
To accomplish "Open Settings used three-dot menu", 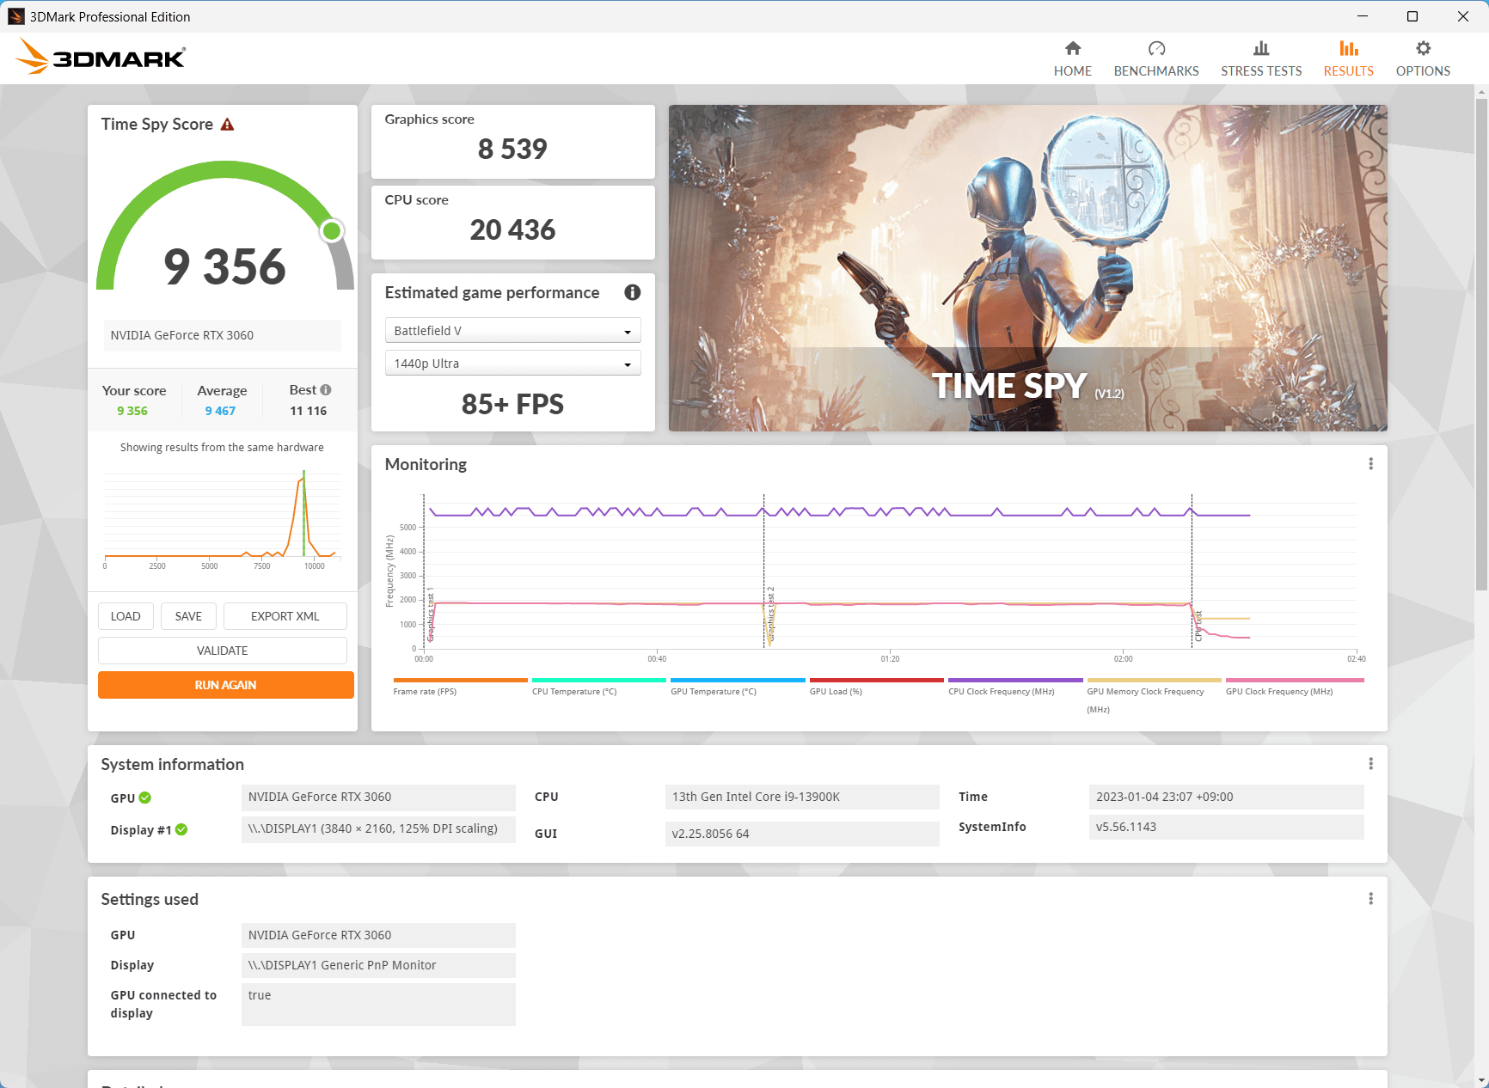I will pos(1370,899).
